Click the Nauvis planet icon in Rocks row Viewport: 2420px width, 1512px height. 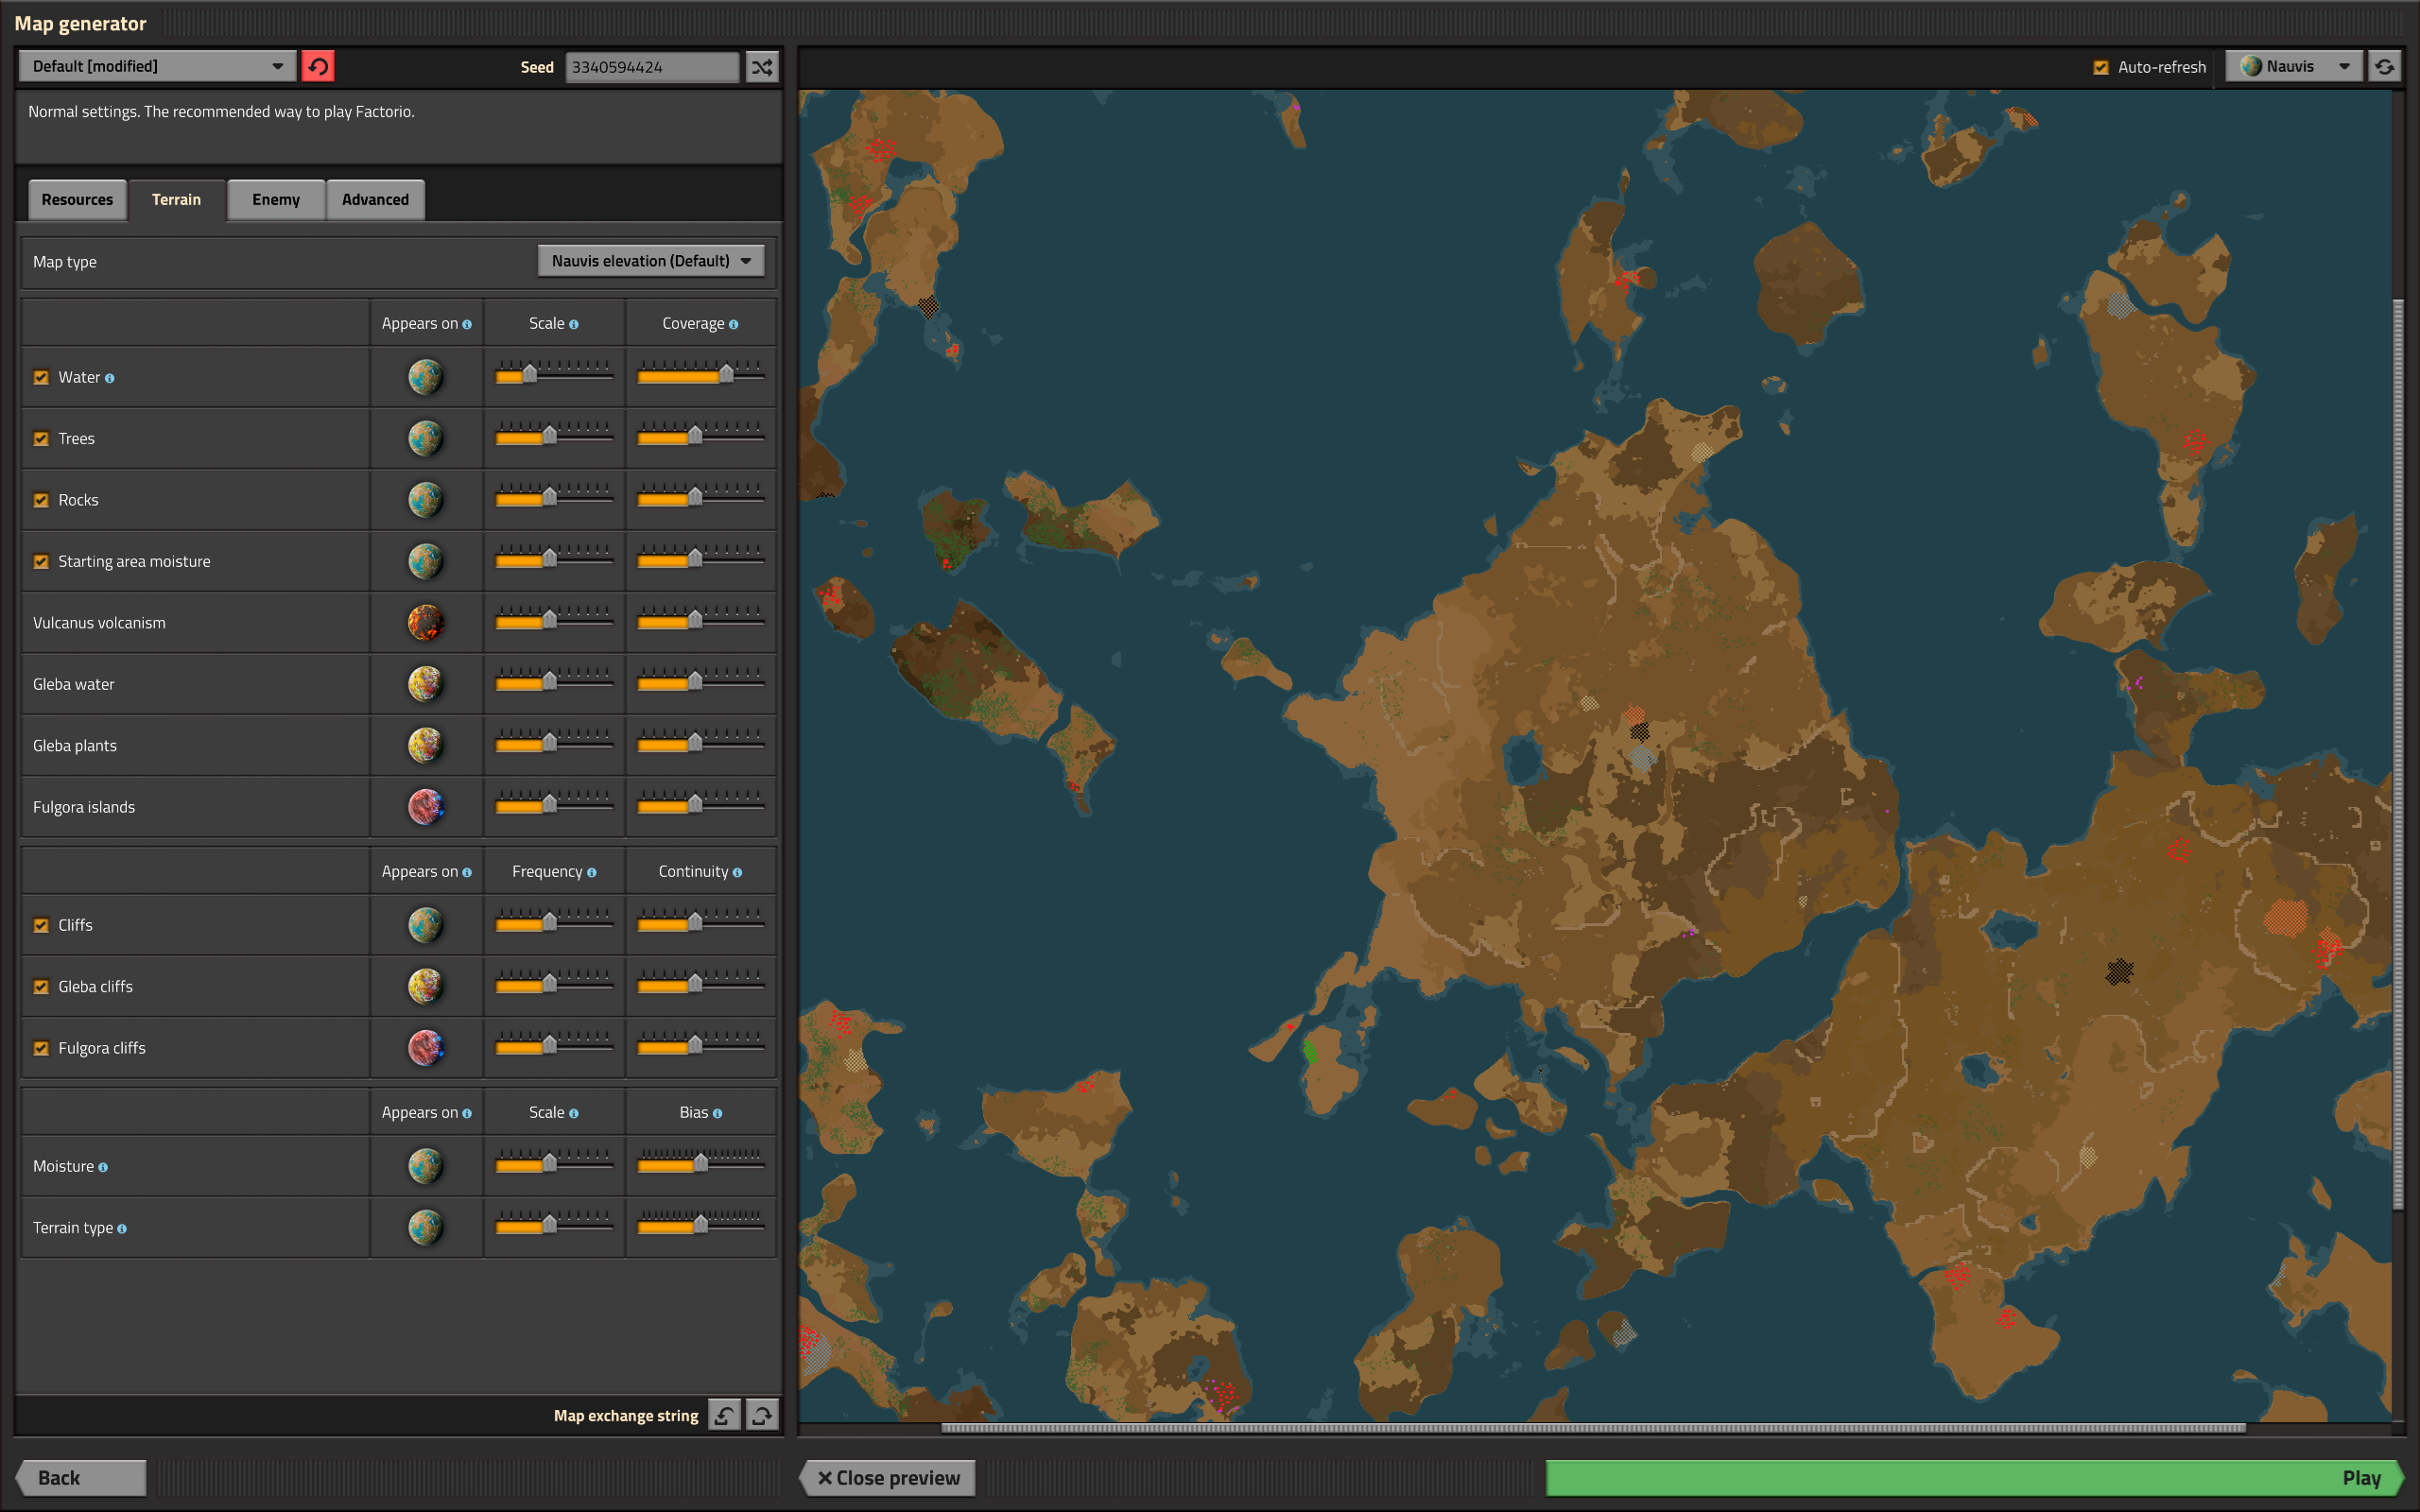tap(425, 500)
